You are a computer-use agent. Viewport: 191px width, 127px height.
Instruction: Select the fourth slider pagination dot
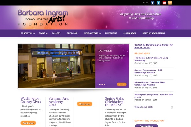(104, 84)
